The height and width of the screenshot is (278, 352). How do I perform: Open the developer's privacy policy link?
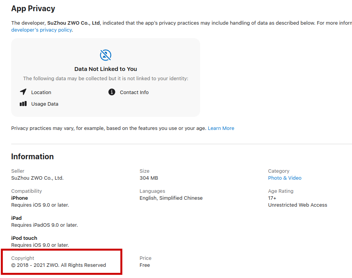pyautogui.click(x=42, y=30)
